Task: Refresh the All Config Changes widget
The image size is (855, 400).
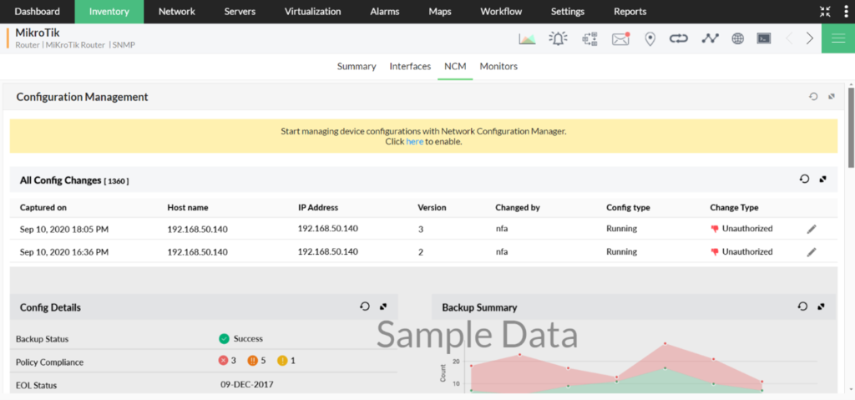Action: (x=804, y=180)
